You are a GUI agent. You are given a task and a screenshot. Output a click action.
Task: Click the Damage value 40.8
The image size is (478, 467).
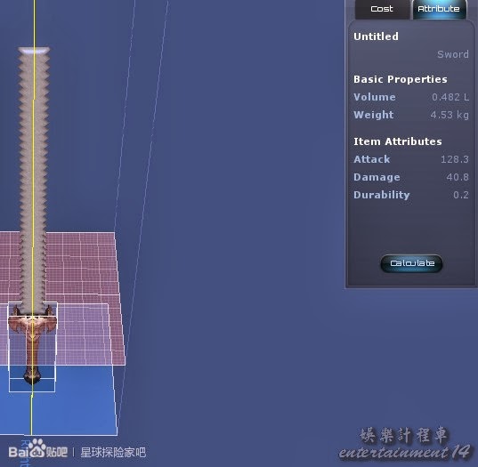[458, 177]
